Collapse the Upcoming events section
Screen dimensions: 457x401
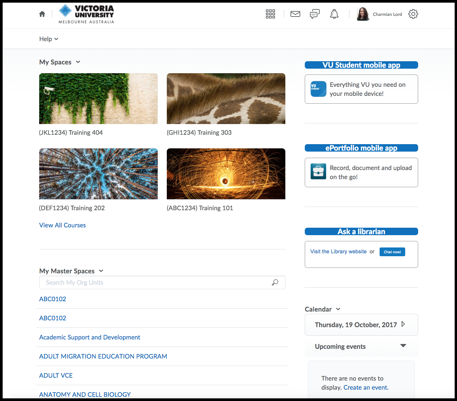click(x=403, y=346)
